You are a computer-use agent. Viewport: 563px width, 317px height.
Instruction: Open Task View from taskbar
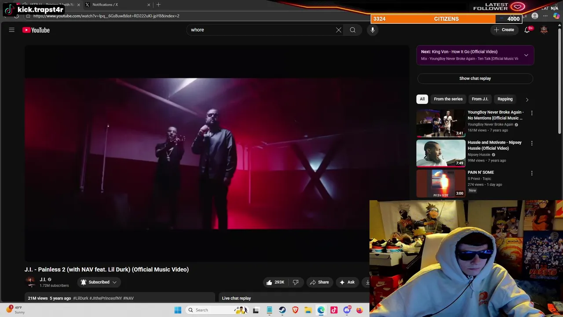point(256,310)
